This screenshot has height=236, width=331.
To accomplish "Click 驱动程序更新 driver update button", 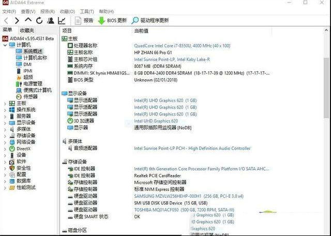I will click(x=151, y=21).
